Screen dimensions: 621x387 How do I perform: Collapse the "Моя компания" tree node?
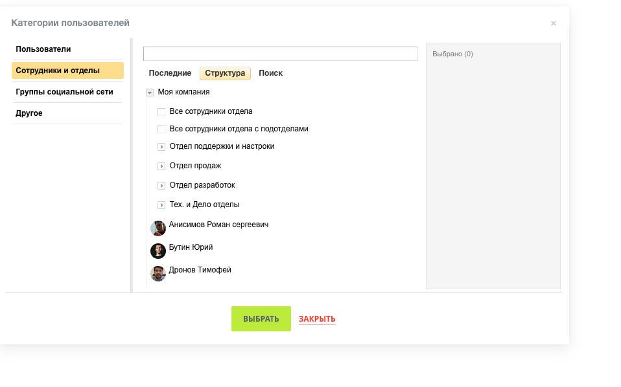coord(150,93)
